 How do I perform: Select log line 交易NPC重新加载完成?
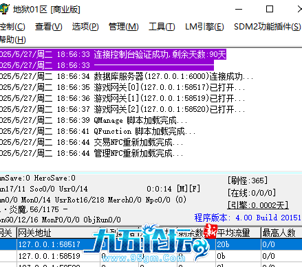point(91,142)
